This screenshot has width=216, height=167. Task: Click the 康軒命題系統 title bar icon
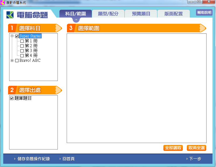pyautogui.click(x=2, y=2)
